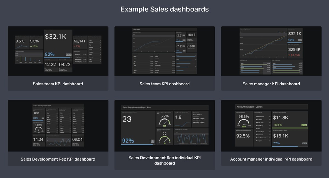
Task: Click the '15:13' clock in second preview
Action: [x=191, y=35]
